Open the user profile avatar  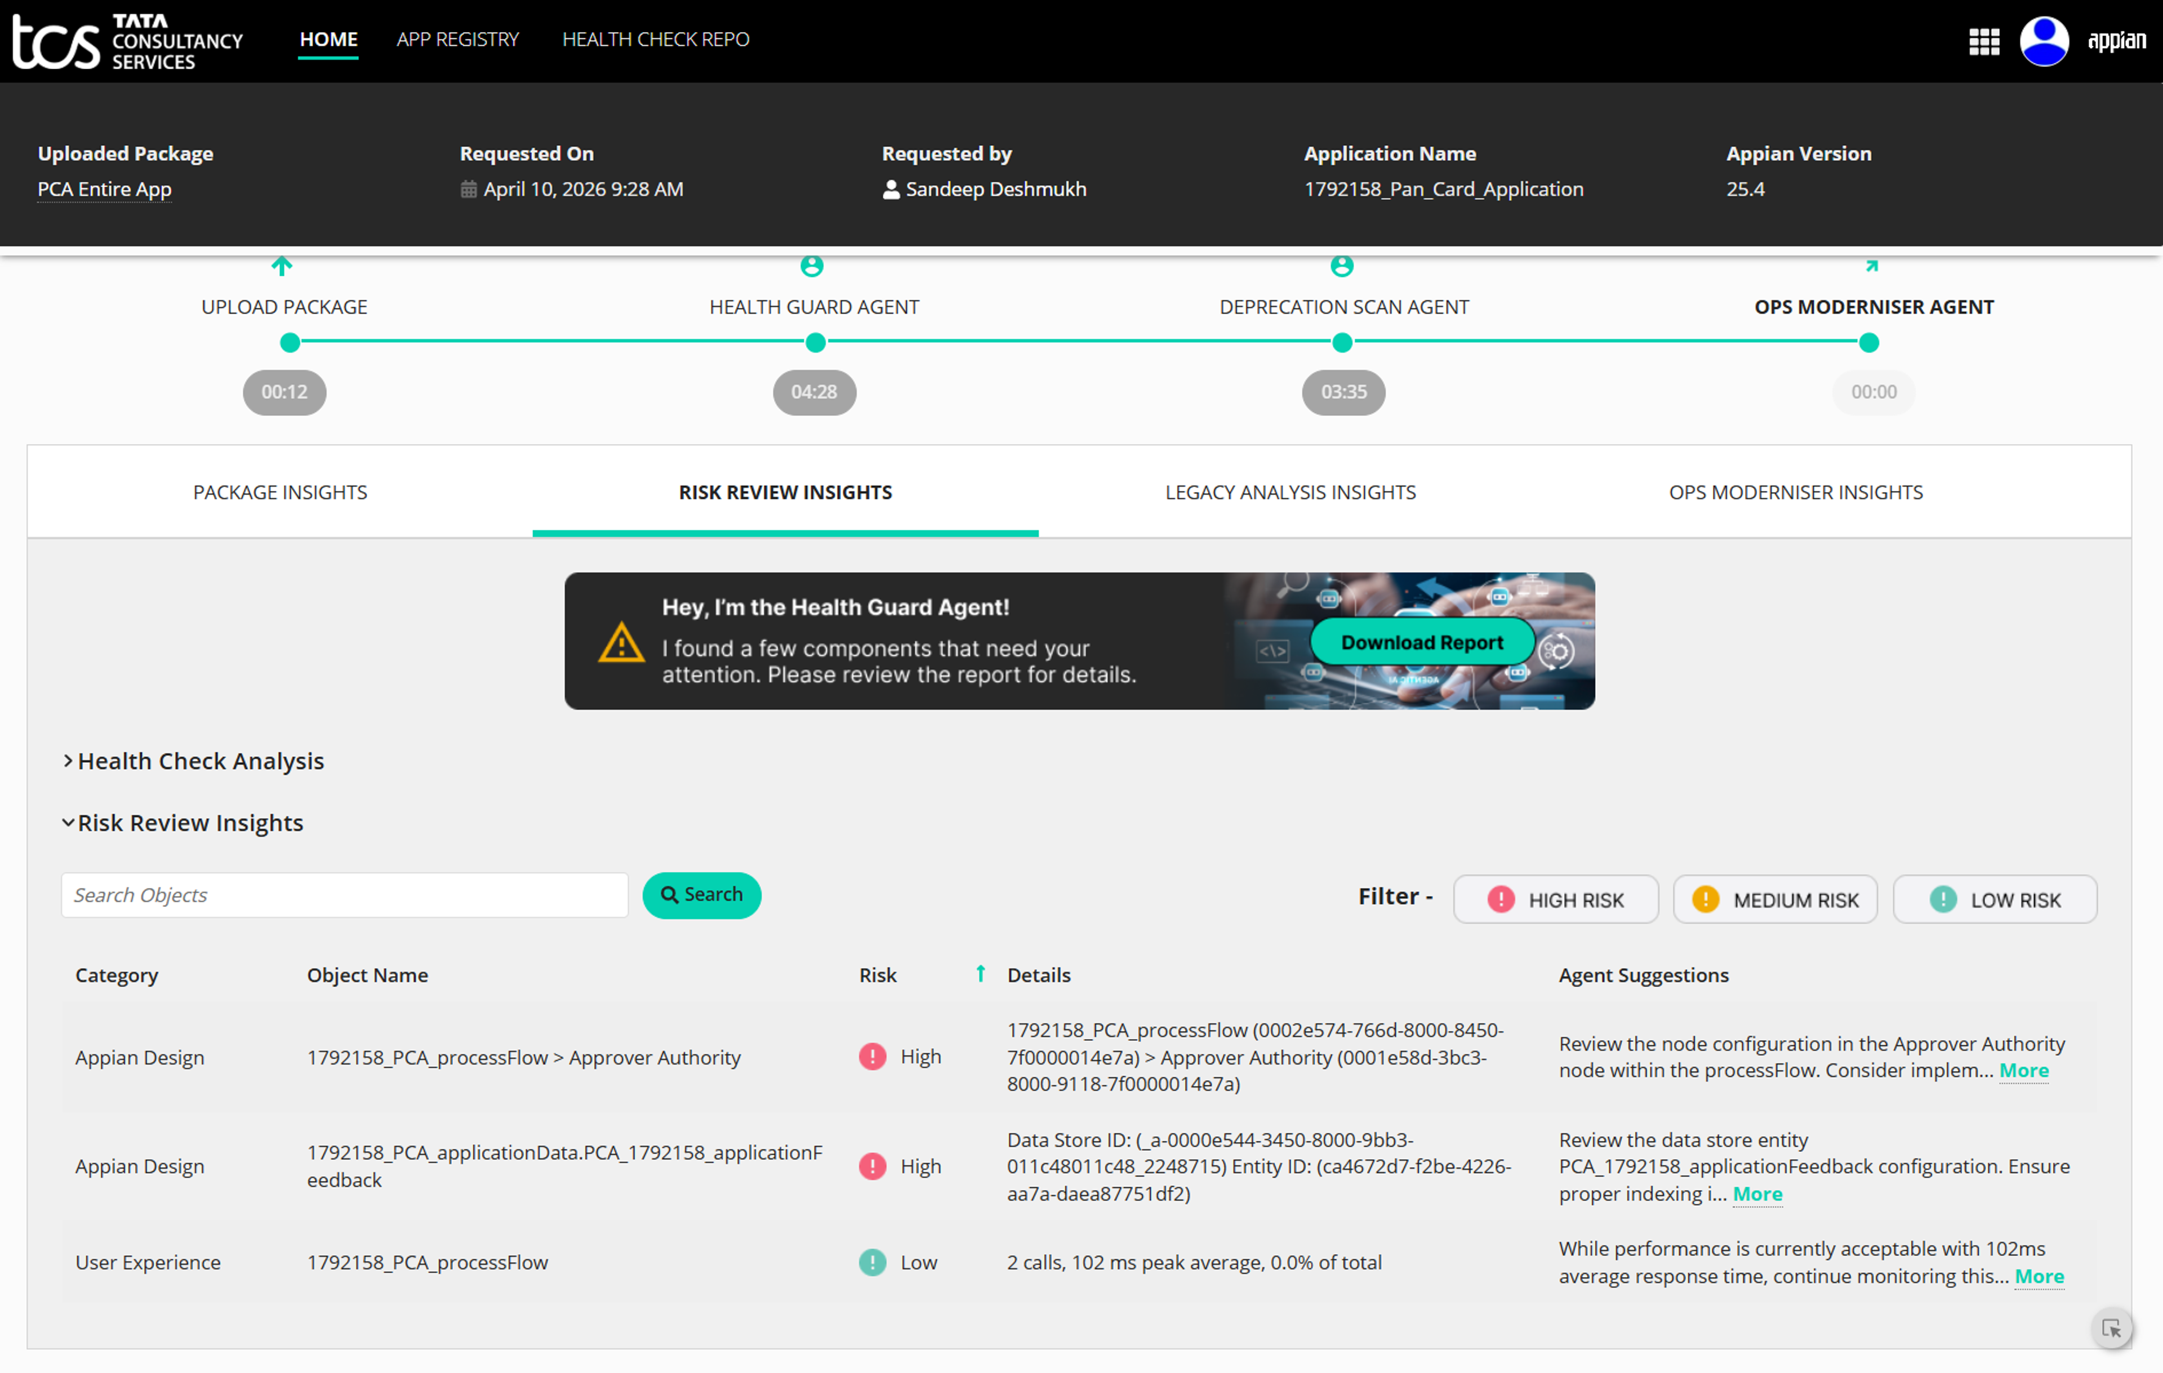[2045, 41]
